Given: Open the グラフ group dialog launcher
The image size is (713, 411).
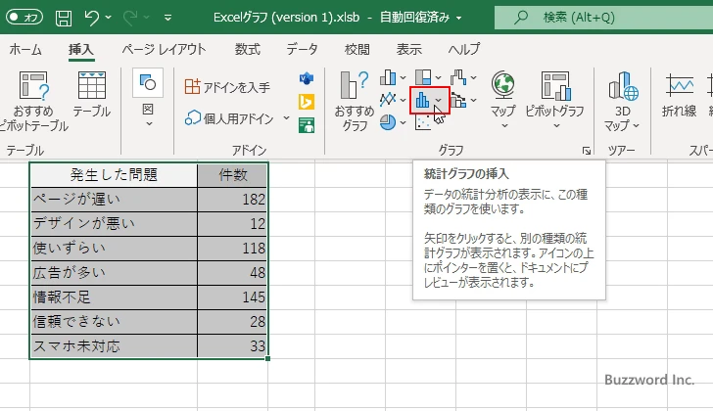Looking at the screenshot, I should 587,151.
